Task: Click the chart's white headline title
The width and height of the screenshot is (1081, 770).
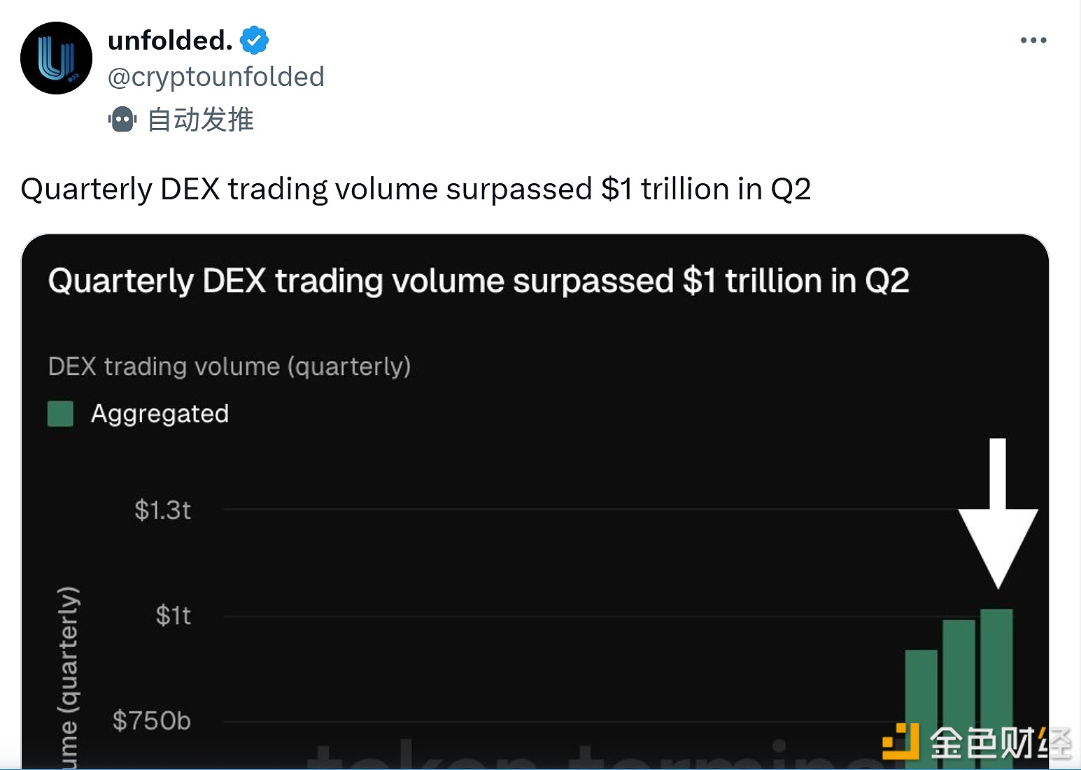Action: tap(479, 281)
